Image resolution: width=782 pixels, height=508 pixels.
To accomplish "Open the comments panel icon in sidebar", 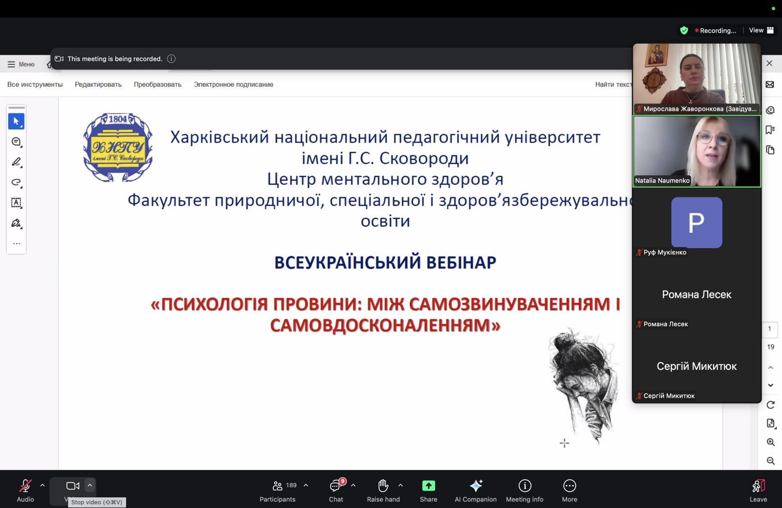I will [770, 110].
